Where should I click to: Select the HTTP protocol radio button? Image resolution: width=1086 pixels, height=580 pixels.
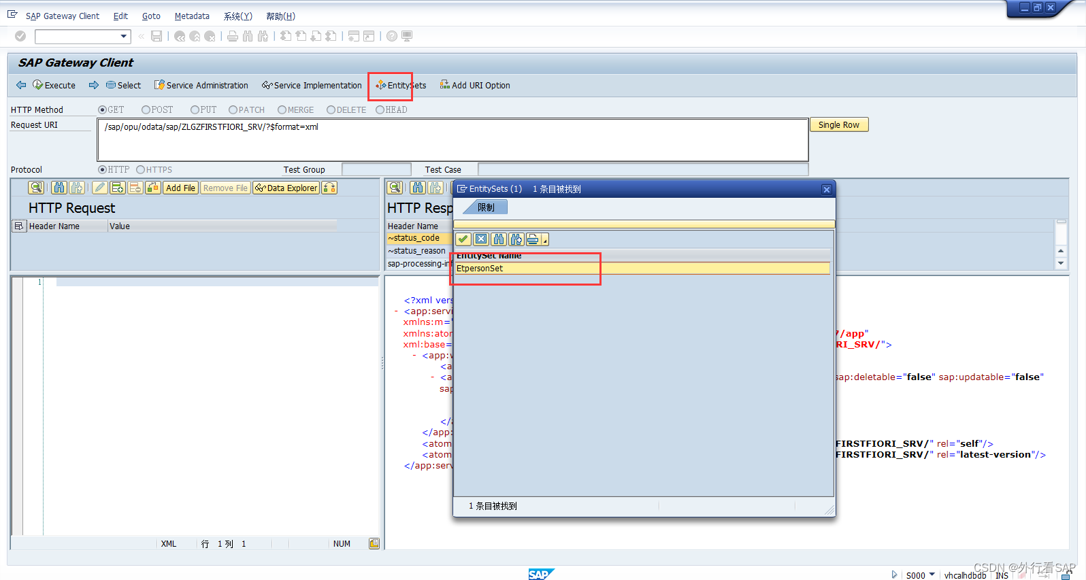point(102,169)
